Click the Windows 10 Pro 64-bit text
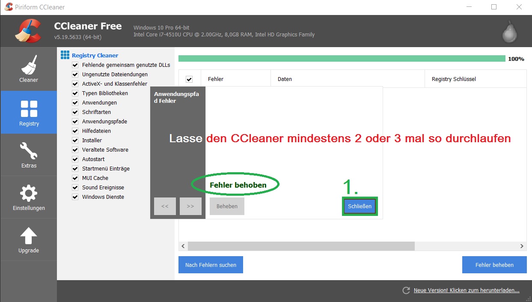The image size is (532, 302). tap(161, 28)
